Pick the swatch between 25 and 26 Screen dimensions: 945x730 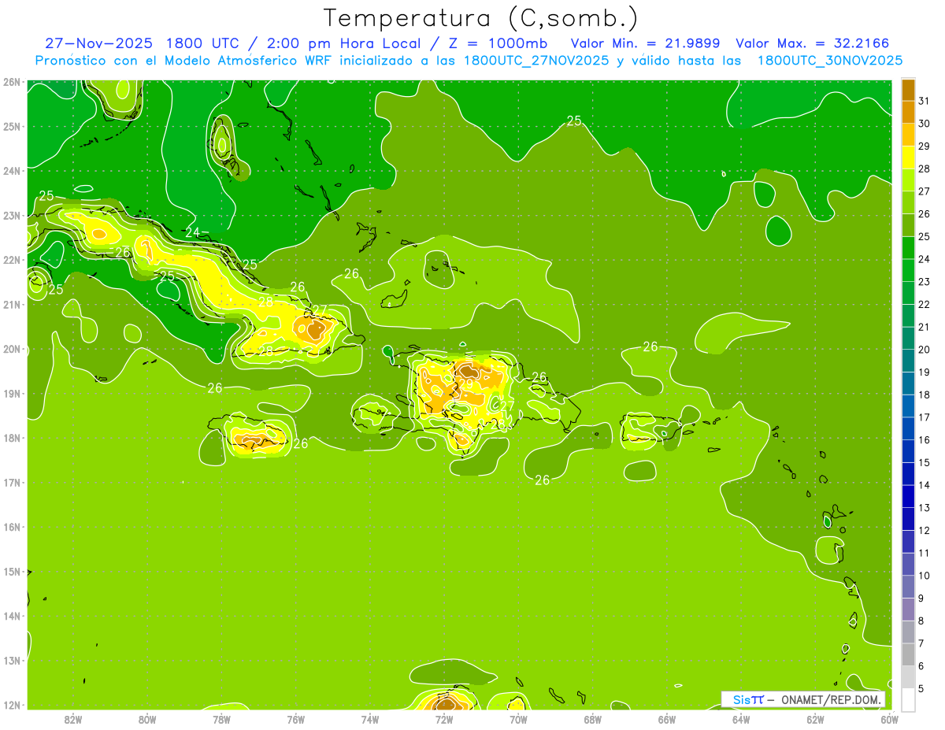[908, 225]
